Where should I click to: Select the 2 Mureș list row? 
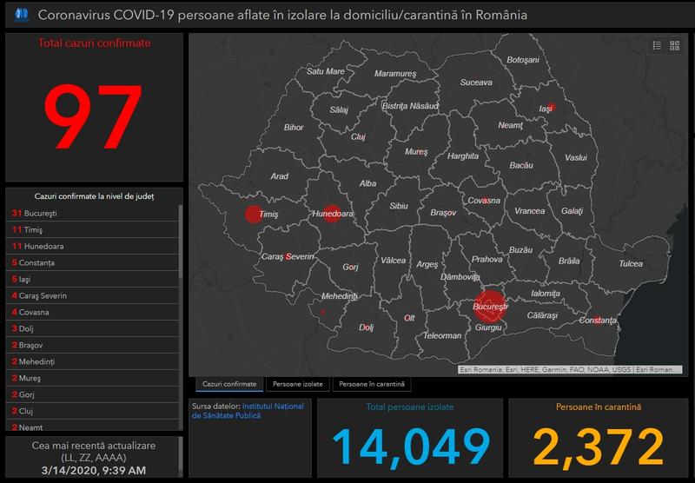[92, 378]
